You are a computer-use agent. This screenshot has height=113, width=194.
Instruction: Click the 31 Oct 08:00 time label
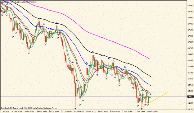[x=103, y=112]
